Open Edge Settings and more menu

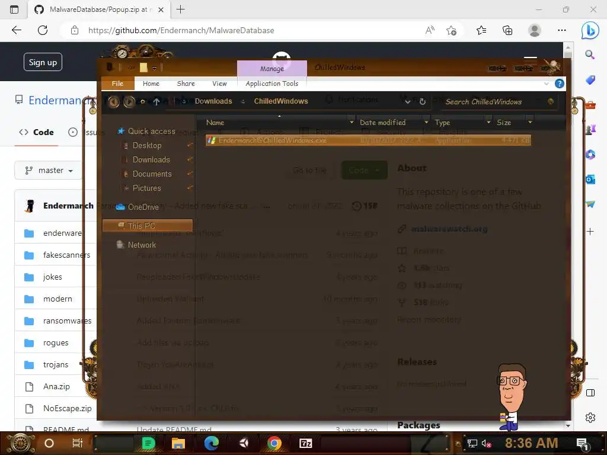pyautogui.click(x=562, y=30)
